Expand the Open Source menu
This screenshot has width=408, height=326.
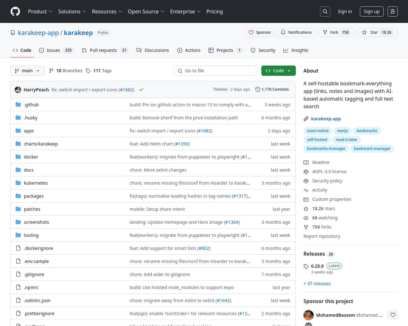146,11
